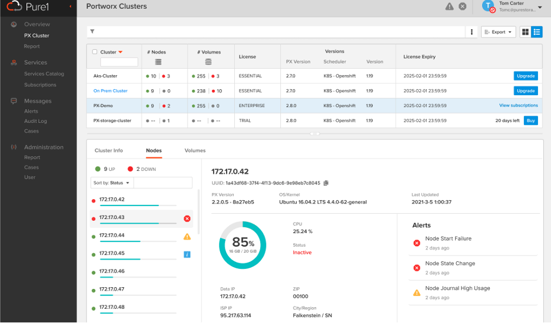Click the red 2 DOWN indicator
Screen dimensions: 551x323
tap(142, 169)
